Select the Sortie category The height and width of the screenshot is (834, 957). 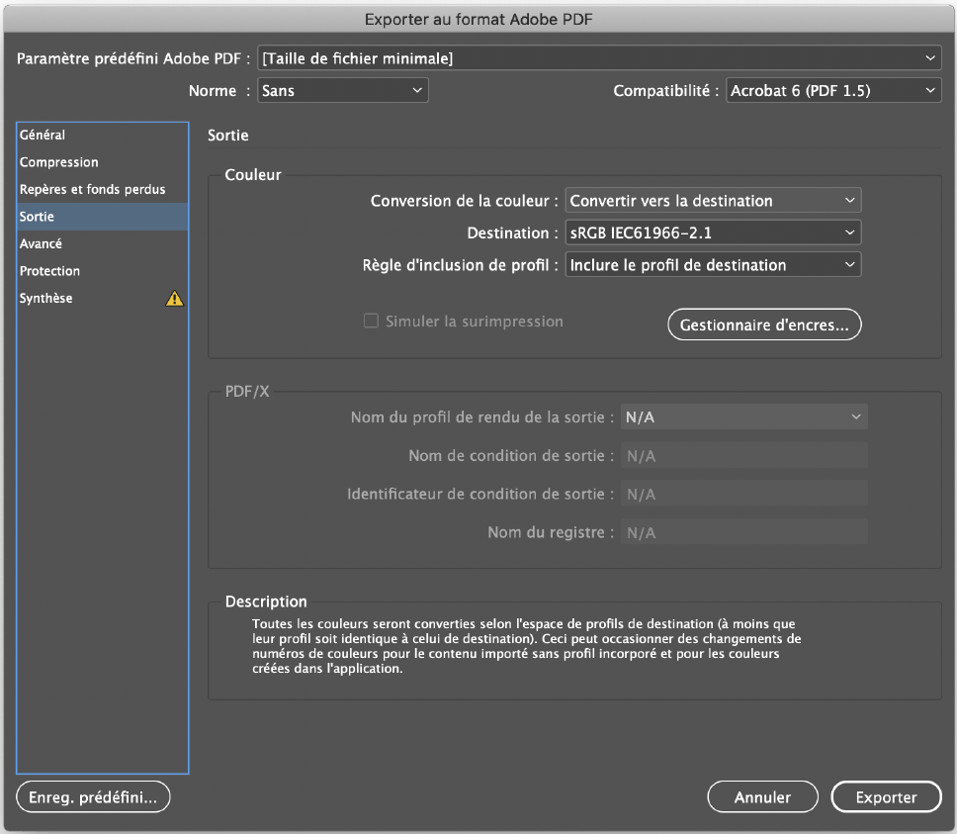[103, 217]
